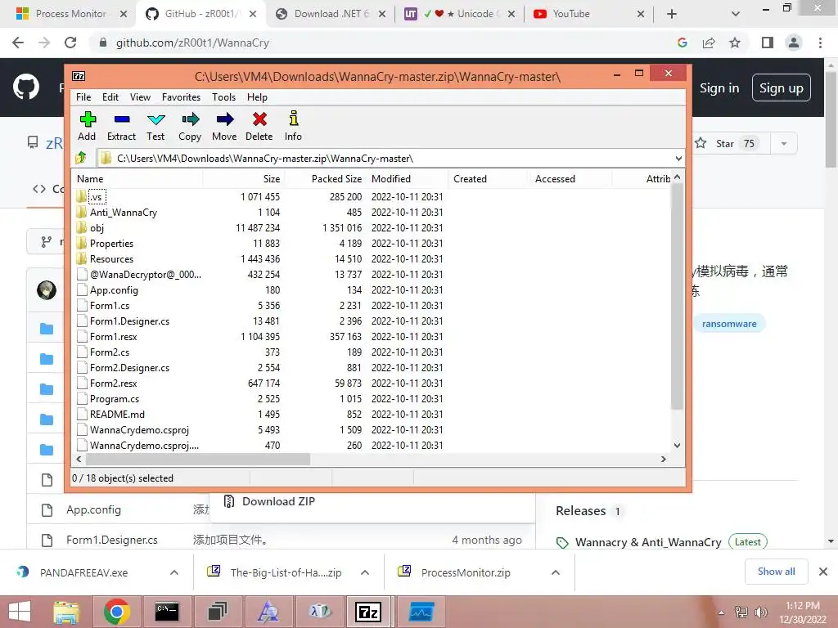Click the file list vertical scrollbar
838x628 pixels.
[x=677, y=296]
